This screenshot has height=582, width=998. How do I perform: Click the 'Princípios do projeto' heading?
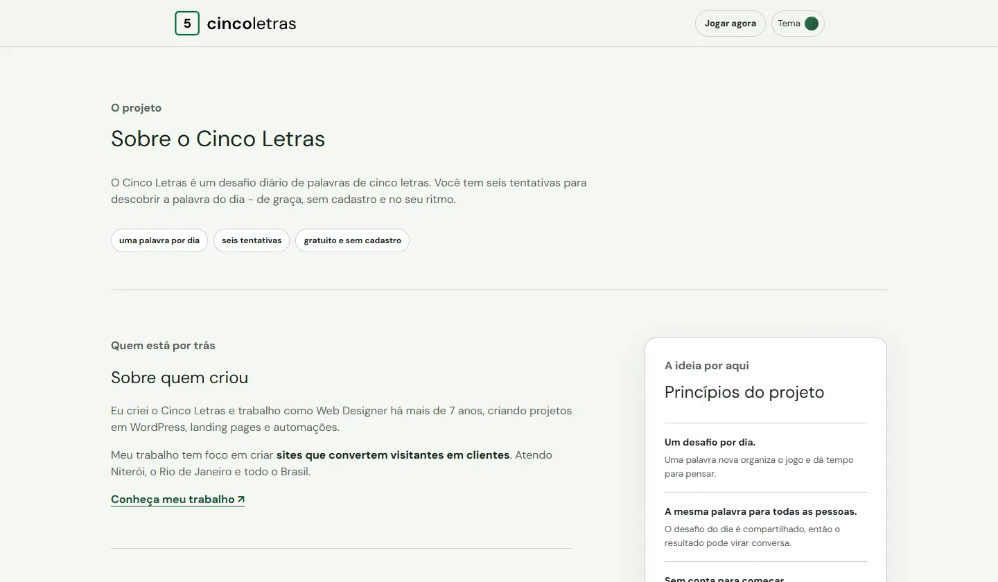tap(744, 392)
